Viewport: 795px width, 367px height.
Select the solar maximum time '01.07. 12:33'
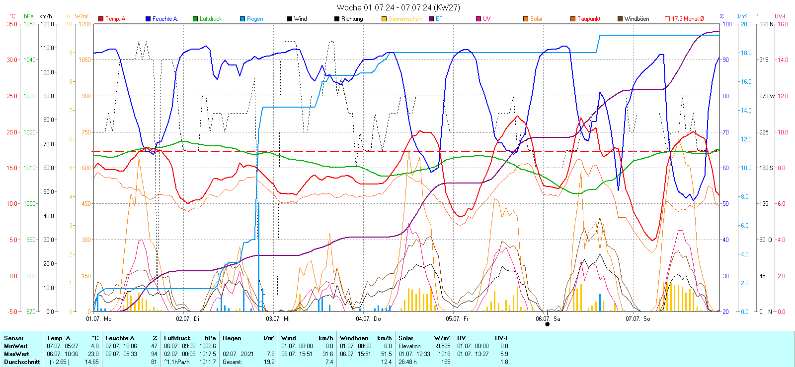(x=414, y=354)
